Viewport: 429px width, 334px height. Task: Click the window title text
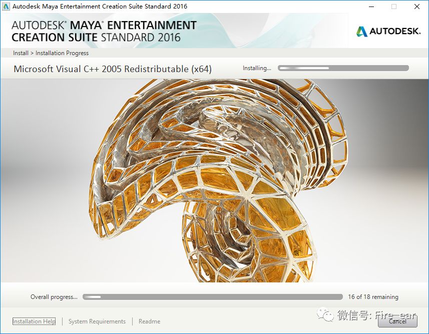(x=100, y=7)
